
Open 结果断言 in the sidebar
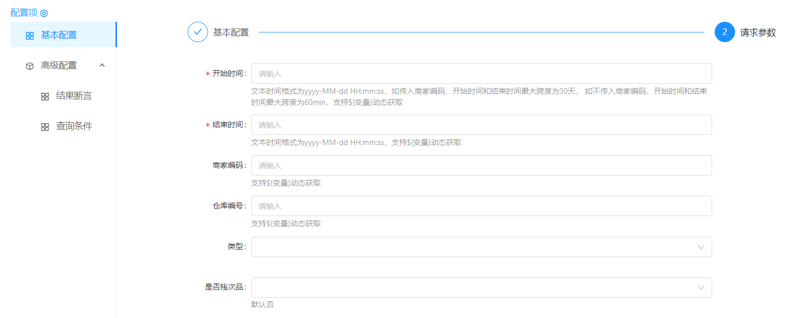[x=74, y=96]
